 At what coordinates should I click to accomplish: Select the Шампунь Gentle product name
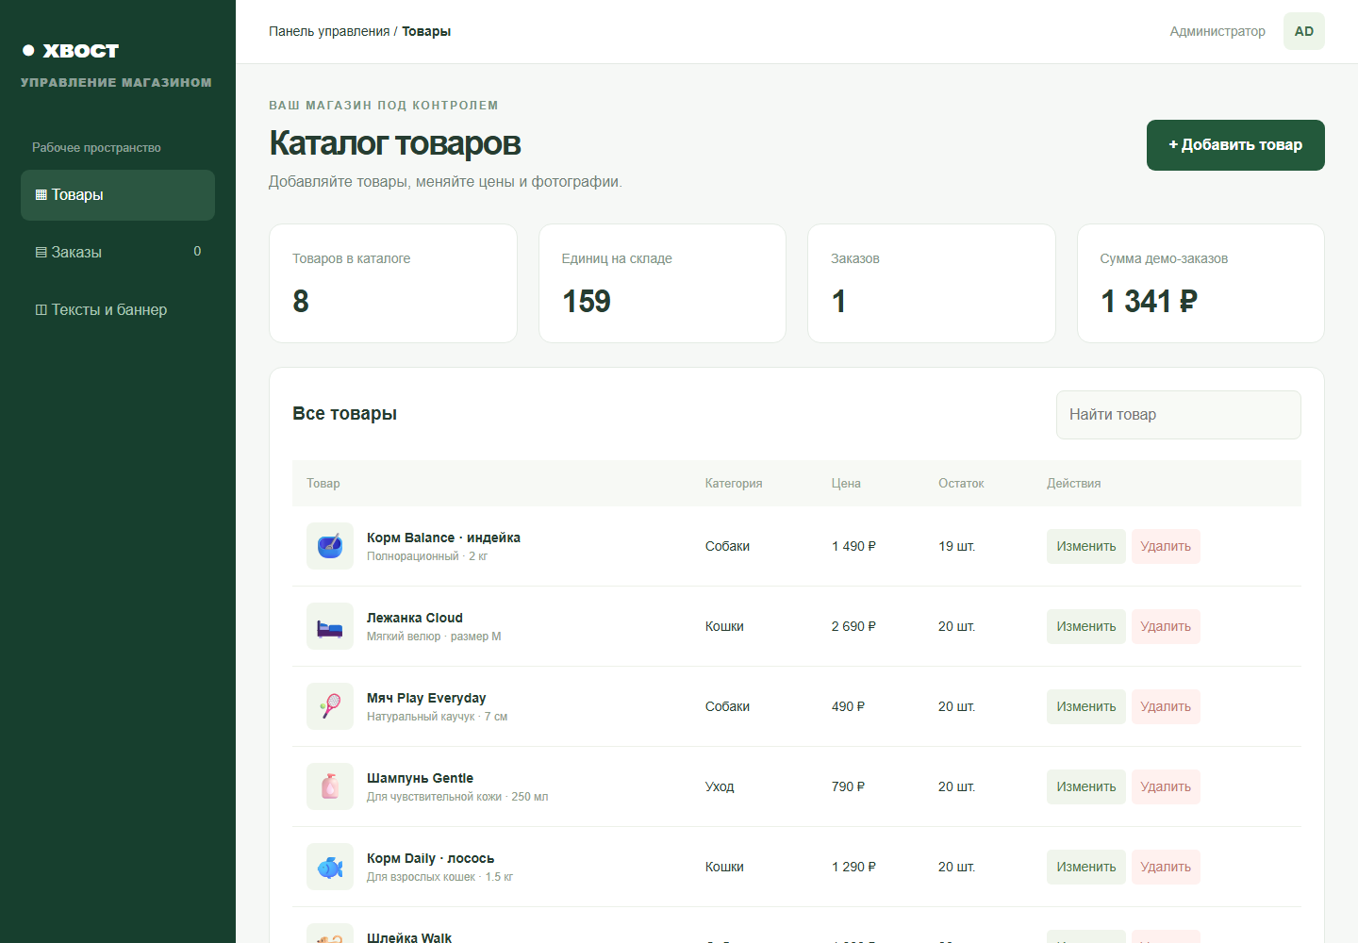coord(420,778)
